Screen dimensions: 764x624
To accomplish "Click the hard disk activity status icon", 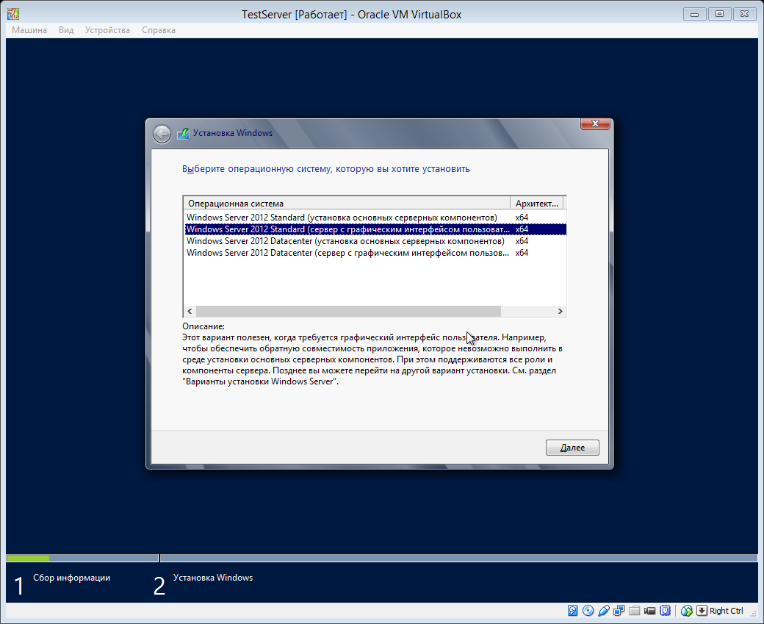I will click(572, 610).
